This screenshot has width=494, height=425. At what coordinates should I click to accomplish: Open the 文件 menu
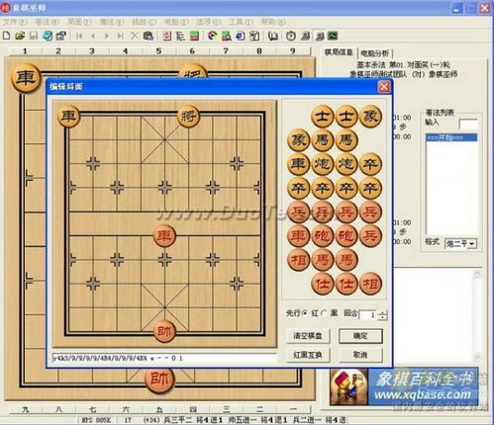pos(15,22)
